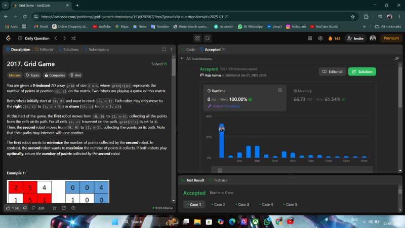Open LeetCode settings gear icon

pyautogui.click(x=320, y=39)
